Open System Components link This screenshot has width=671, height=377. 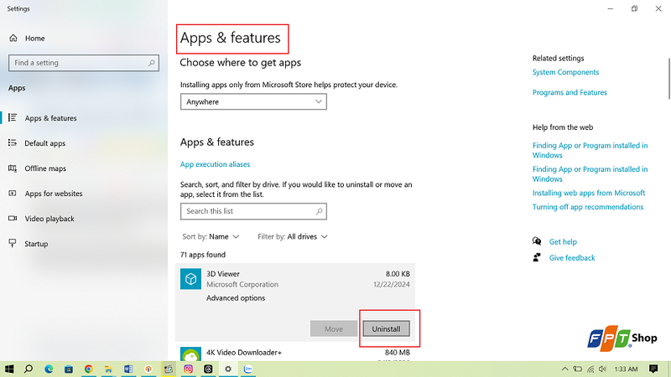(x=565, y=72)
